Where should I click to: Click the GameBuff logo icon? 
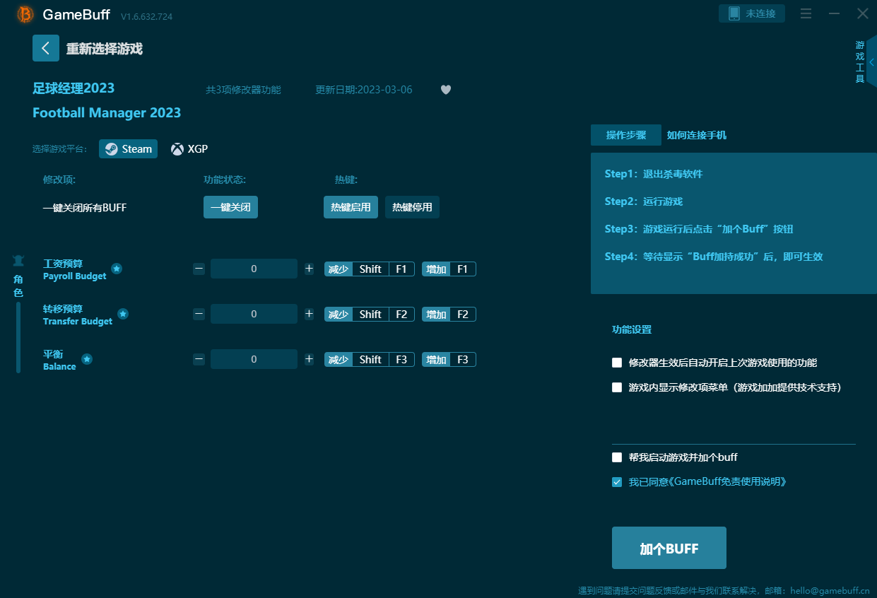pyautogui.click(x=25, y=14)
